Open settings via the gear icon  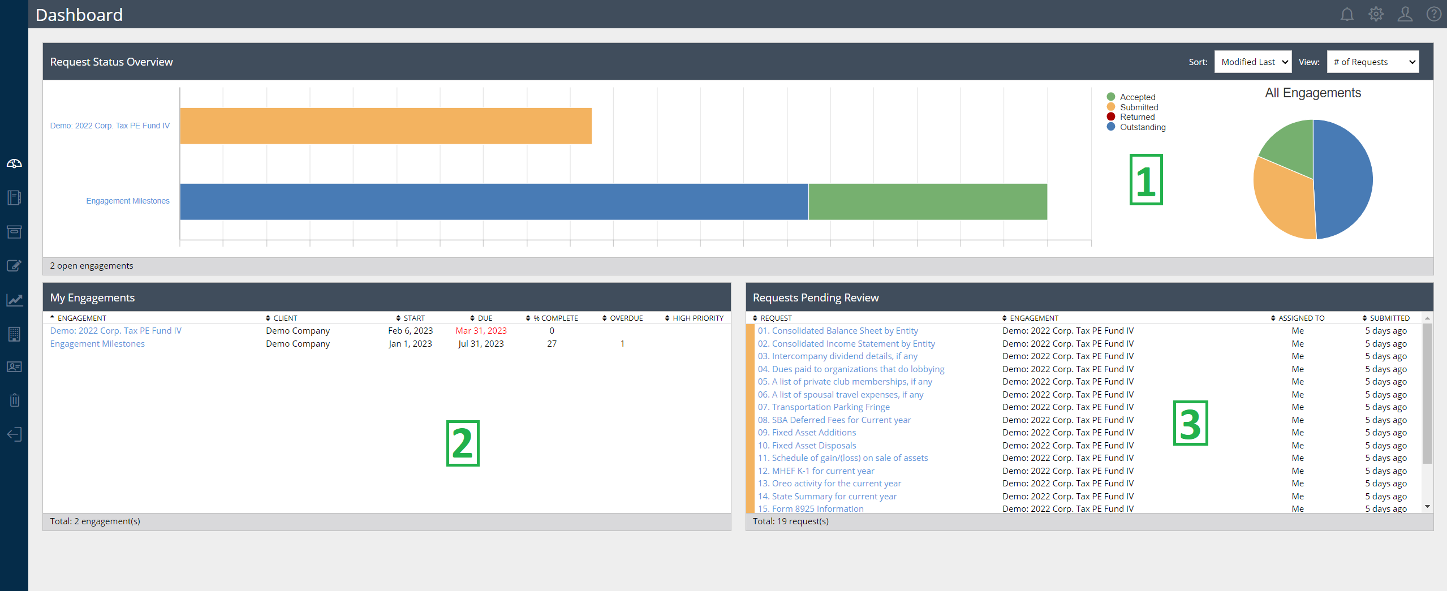1376,14
